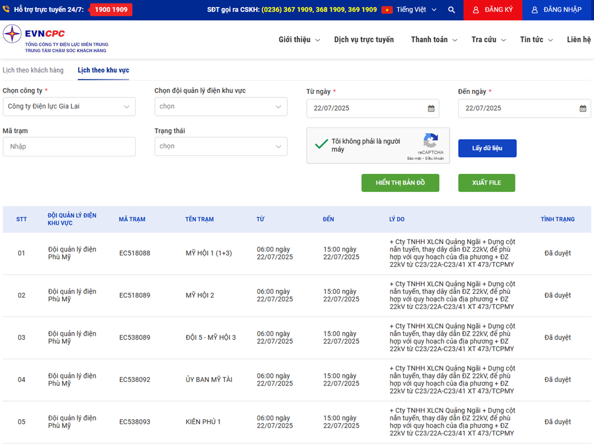Expand the Chọn công ty dropdown
This screenshot has width=594, height=444.
coord(69,107)
